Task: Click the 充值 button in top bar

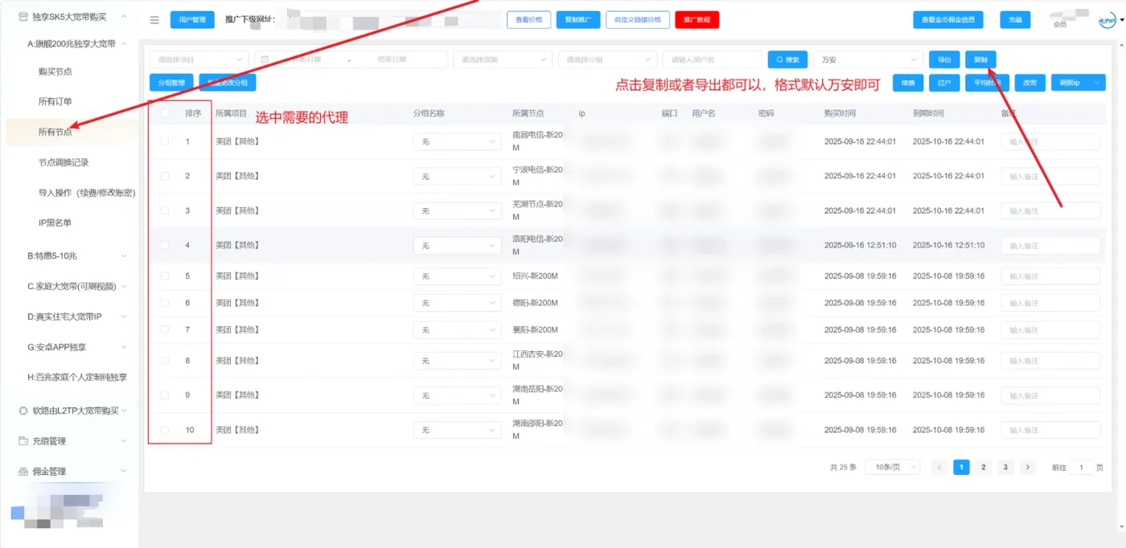Action: [1014, 20]
